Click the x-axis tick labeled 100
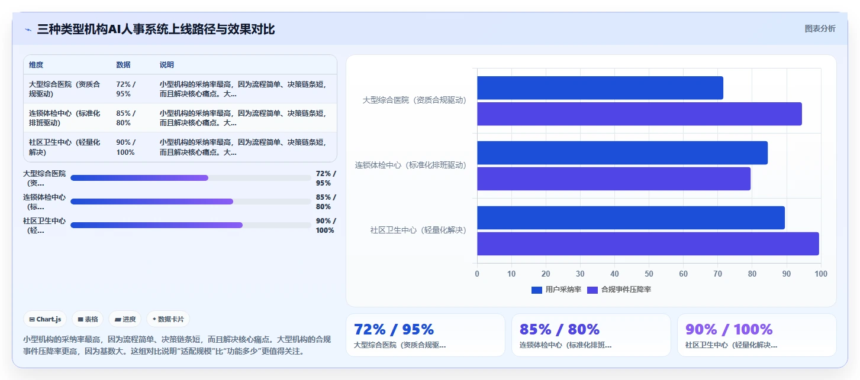 821,274
